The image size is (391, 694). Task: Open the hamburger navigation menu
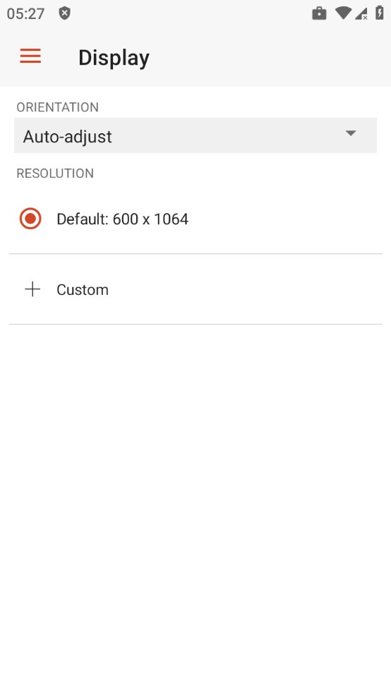30,56
